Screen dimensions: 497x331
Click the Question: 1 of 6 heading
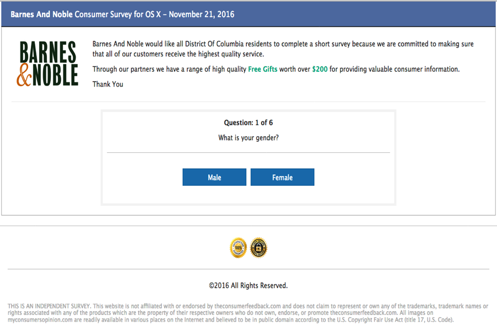pyautogui.click(x=248, y=122)
